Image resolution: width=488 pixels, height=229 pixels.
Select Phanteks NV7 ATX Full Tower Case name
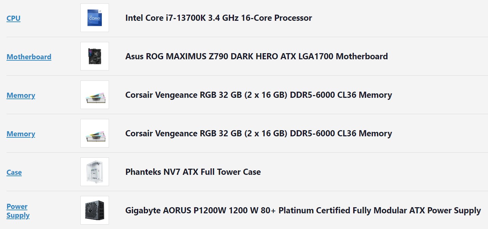click(x=193, y=172)
